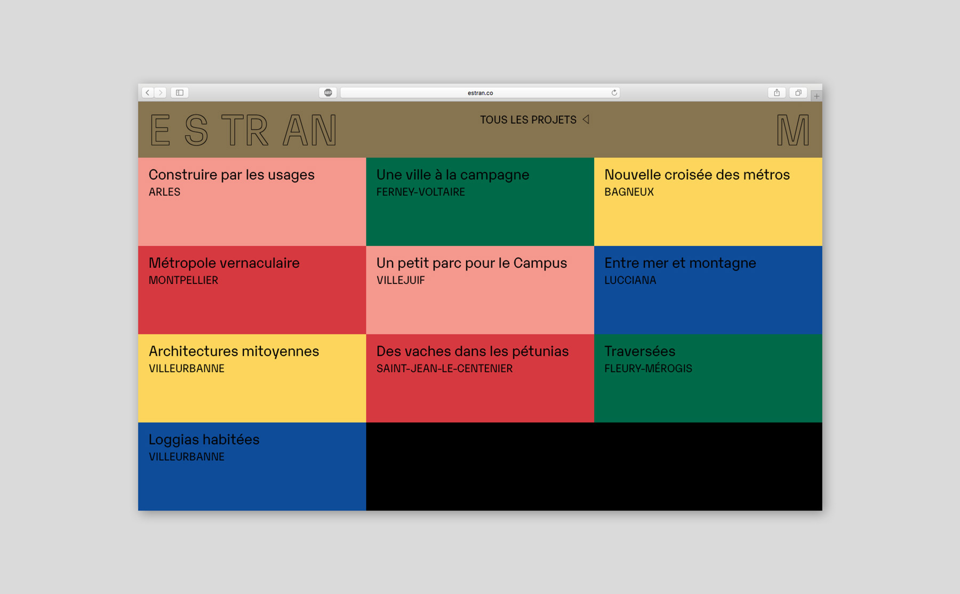Click the browser forward arrow
960x594 pixels.
(161, 93)
